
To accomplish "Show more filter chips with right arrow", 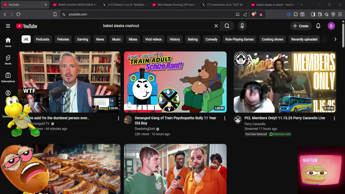I will pos(335,39).
